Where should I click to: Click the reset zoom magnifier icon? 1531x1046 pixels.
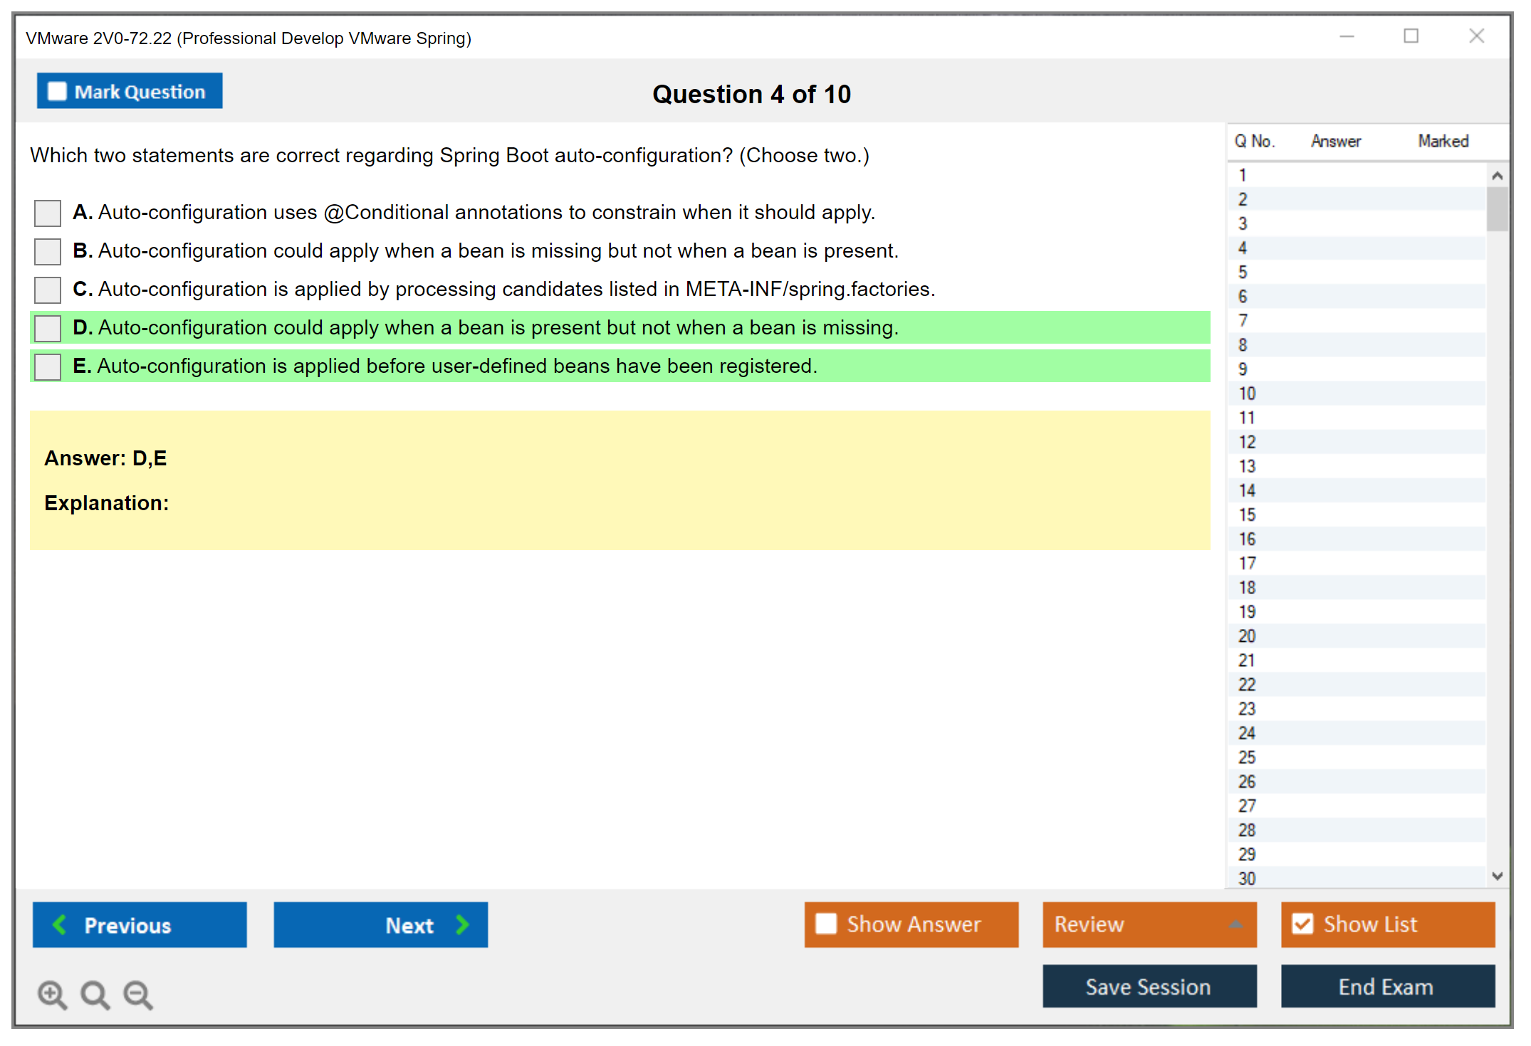(95, 995)
